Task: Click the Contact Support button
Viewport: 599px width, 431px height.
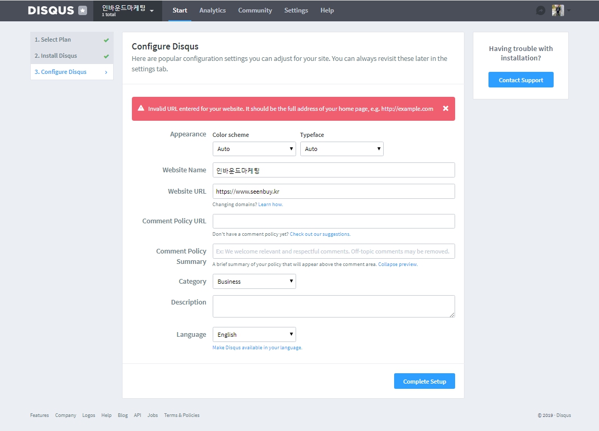Action: [520, 80]
